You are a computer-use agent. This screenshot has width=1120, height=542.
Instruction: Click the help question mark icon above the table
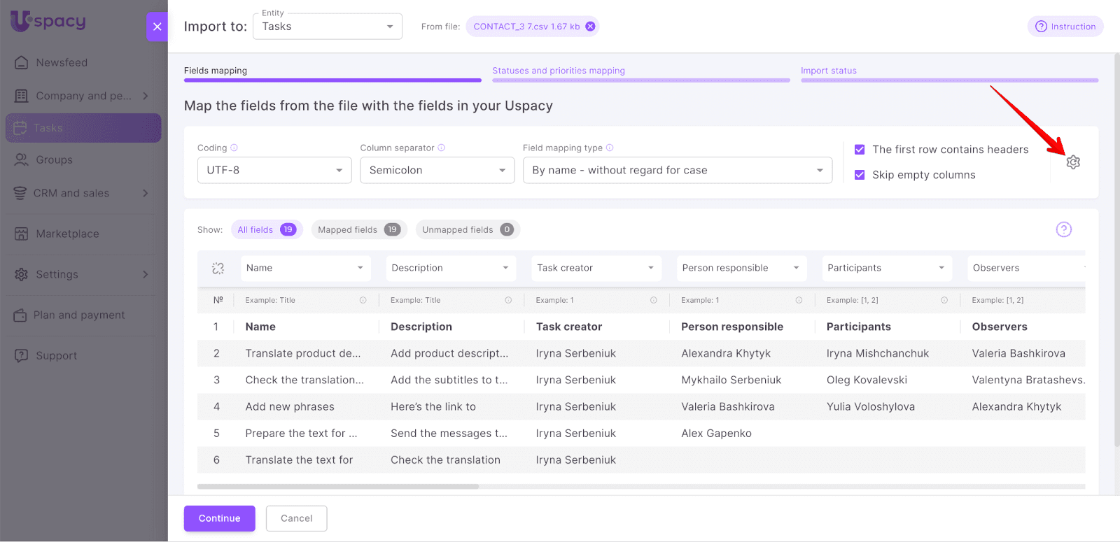pyautogui.click(x=1063, y=229)
